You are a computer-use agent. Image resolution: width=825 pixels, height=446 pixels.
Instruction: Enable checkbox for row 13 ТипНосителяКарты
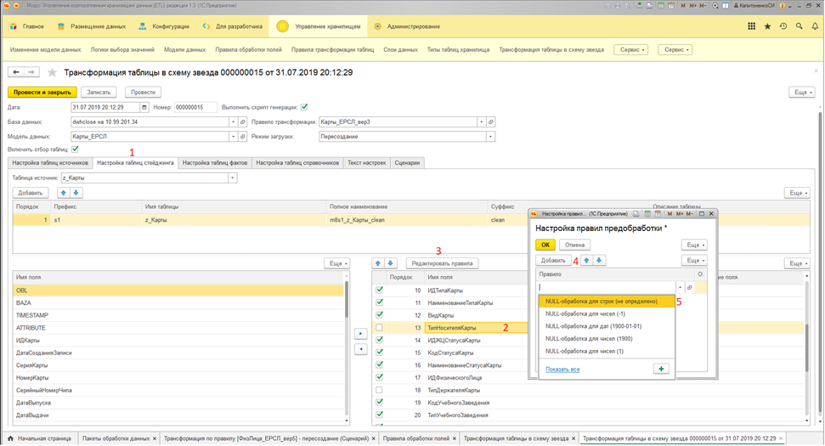point(379,327)
